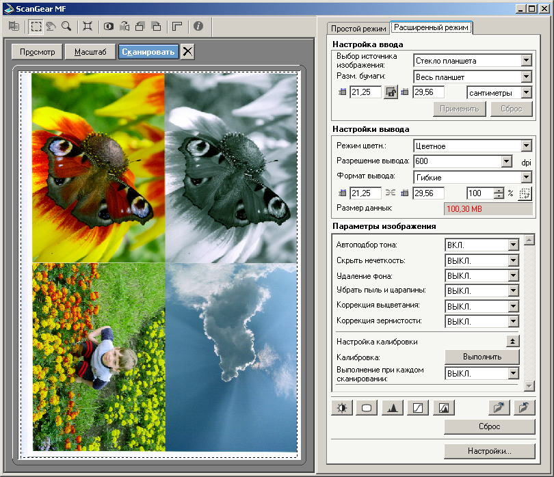
Task: Click the X delete crop frame button
Action: tap(187, 52)
